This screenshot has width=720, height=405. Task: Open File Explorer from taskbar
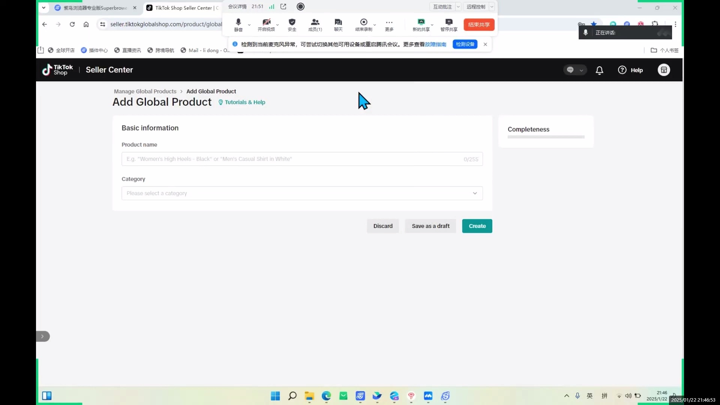(309, 396)
